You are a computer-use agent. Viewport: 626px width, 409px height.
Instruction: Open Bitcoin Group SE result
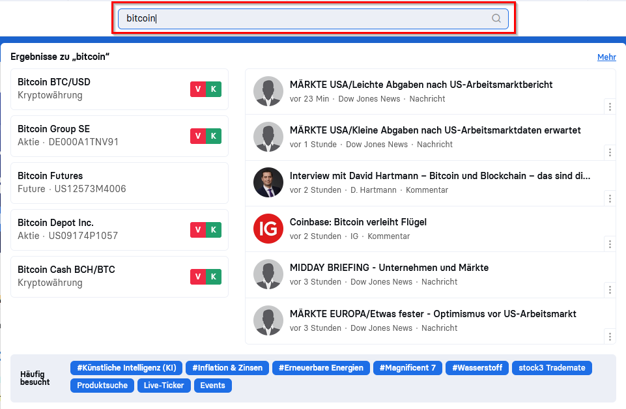pyautogui.click(x=119, y=136)
